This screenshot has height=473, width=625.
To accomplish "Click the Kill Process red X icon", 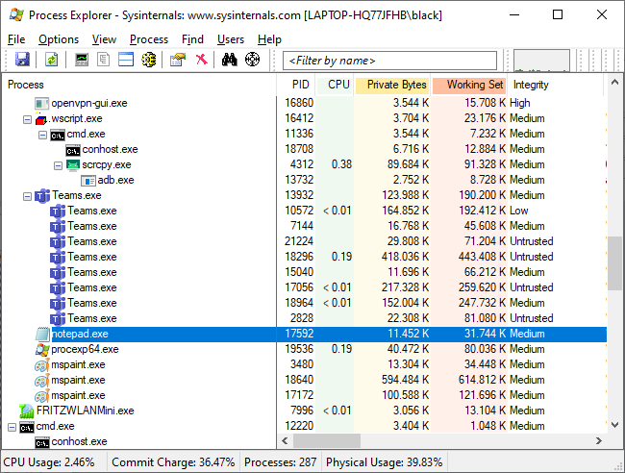I will 201,60.
